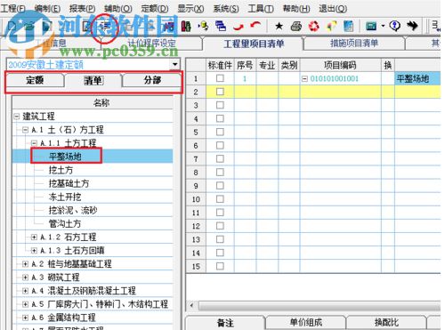The height and width of the screenshot is (330, 445).
Task: Open the 定额(D) menu
Action: coord(155,8)
